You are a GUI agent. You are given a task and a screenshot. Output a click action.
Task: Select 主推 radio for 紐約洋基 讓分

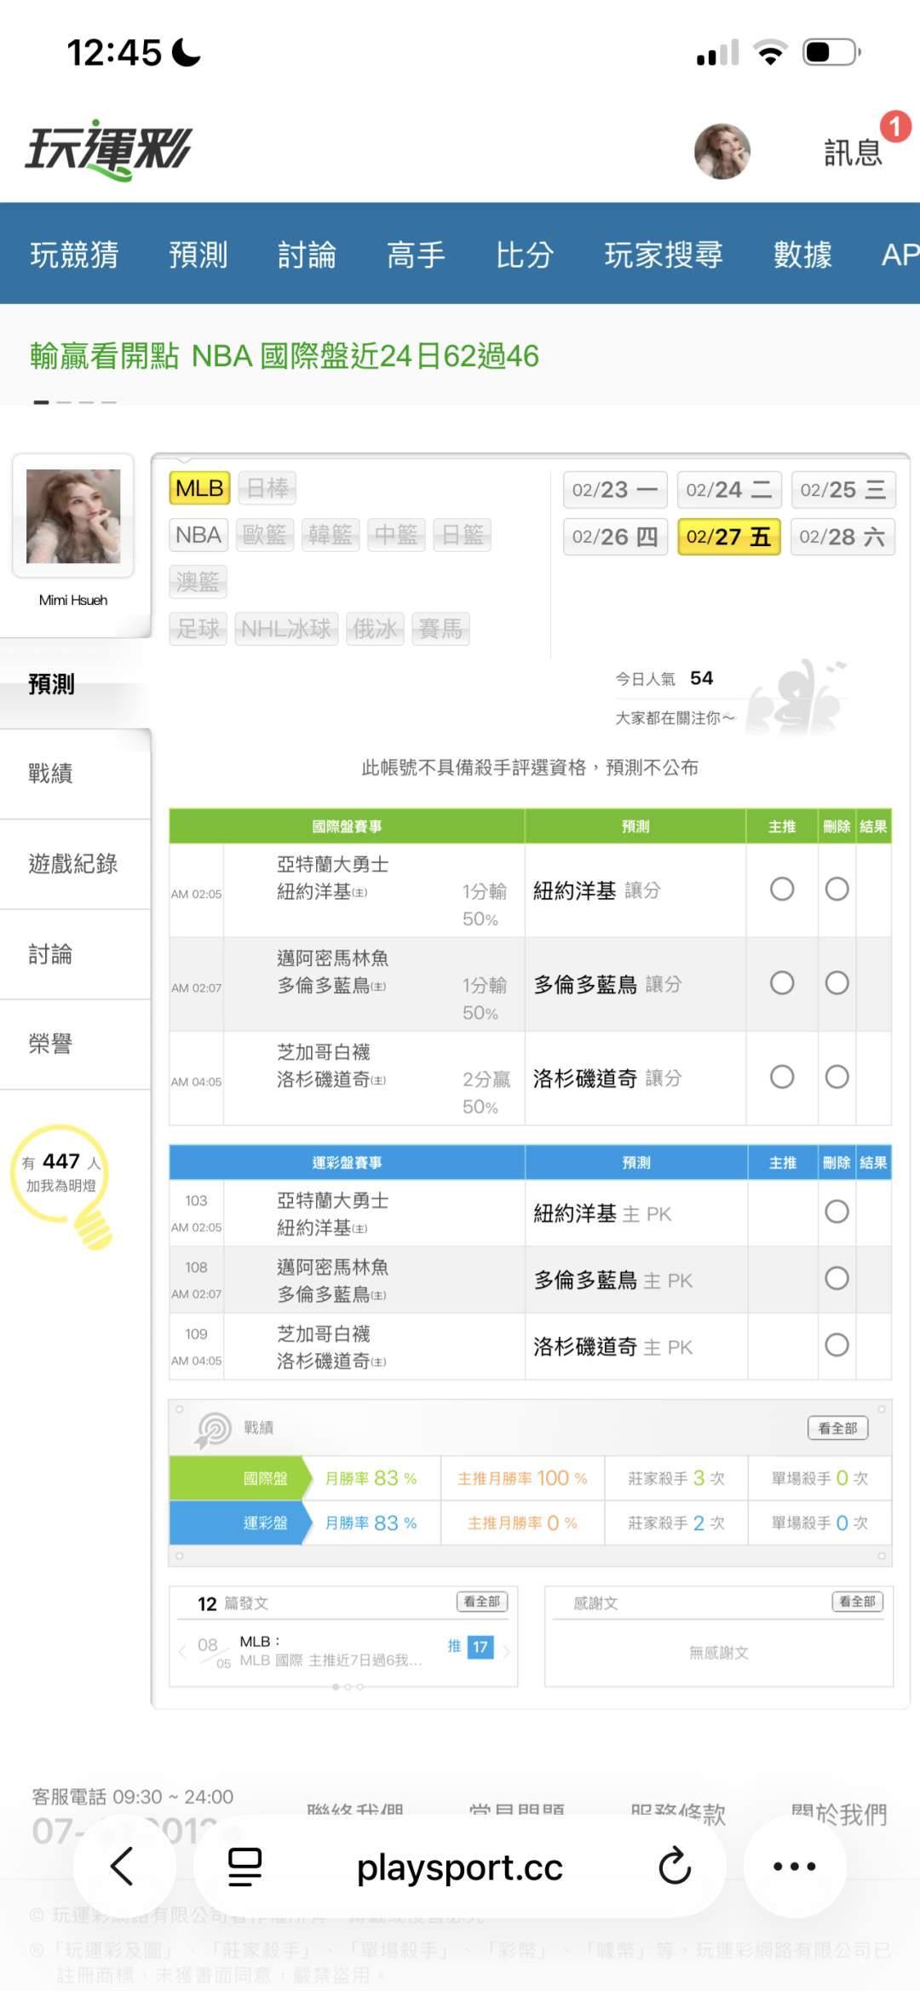(x=782, y=889)
